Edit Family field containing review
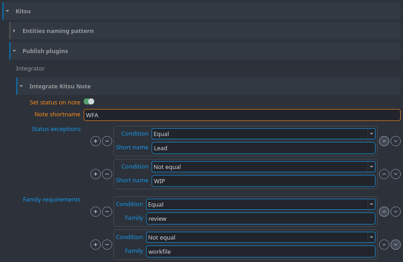Screen dimensions: 403x262 [x=261, y=219]
